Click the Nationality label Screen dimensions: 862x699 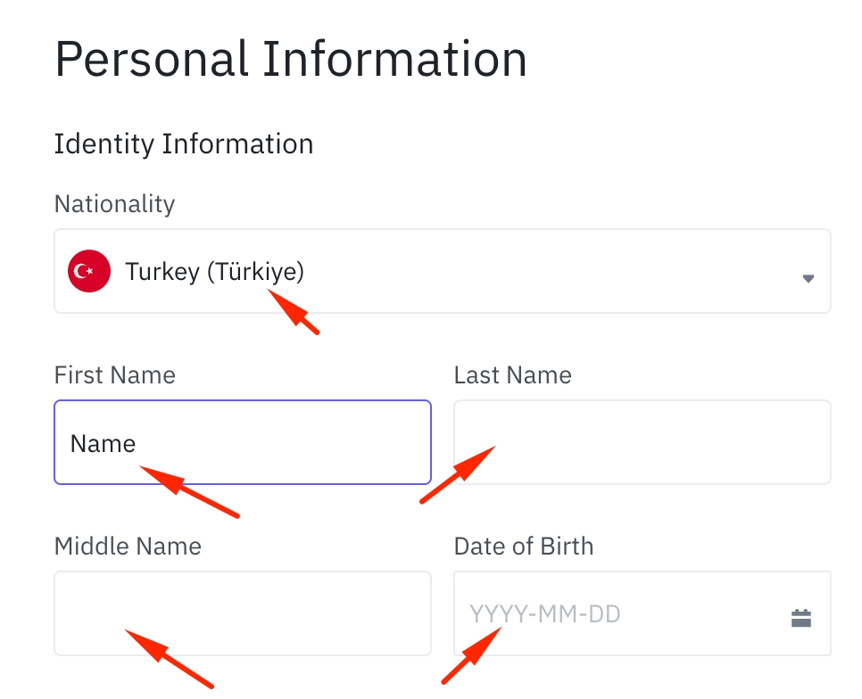point(114,203)
